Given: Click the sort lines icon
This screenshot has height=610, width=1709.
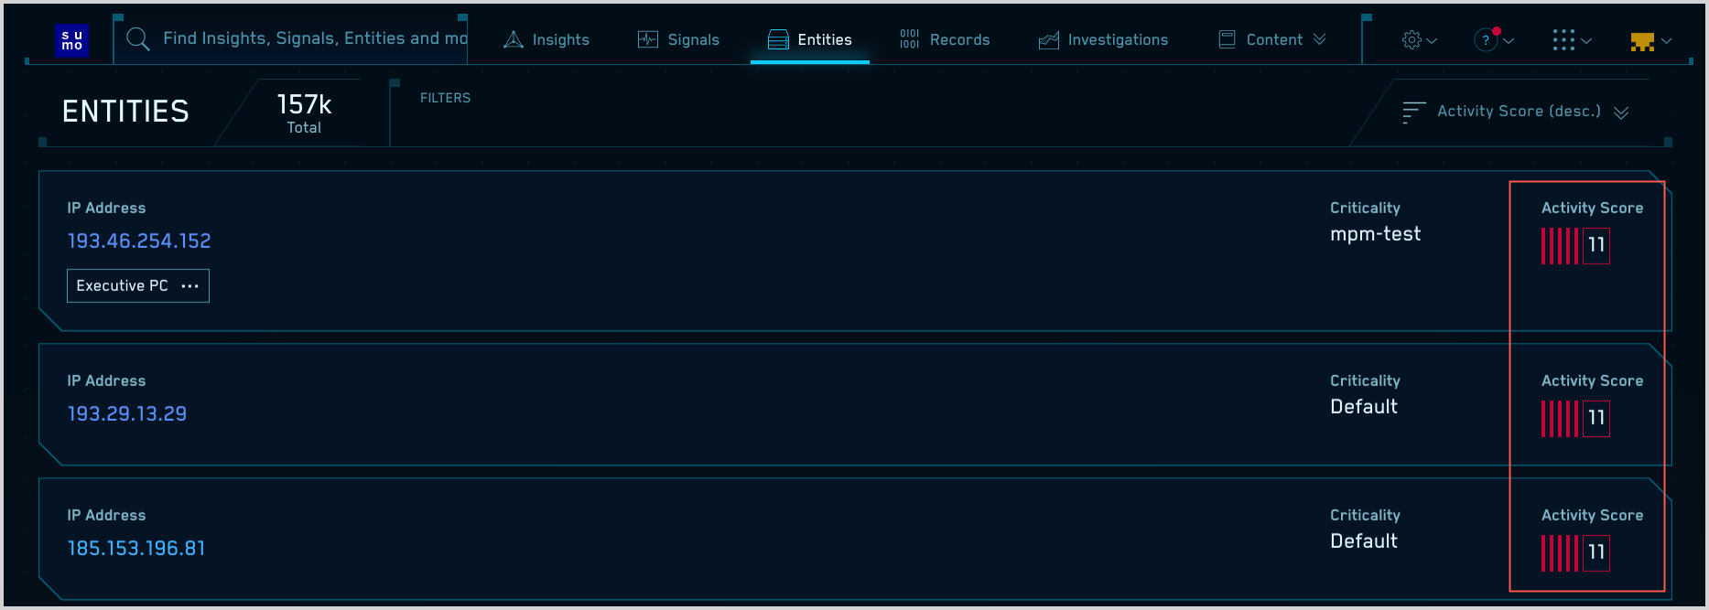Looking at the screenshot, I should click(1413, 112).
